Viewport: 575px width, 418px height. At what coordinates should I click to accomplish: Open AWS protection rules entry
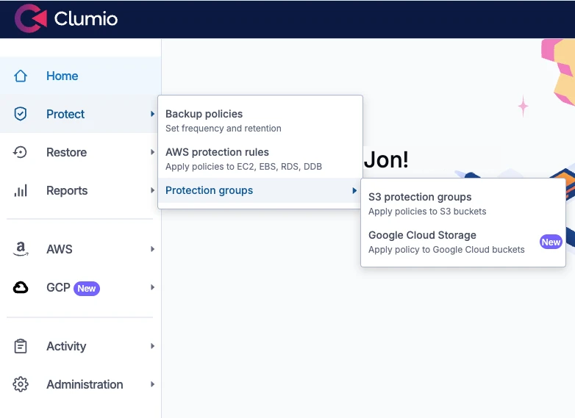coord(260,159)
